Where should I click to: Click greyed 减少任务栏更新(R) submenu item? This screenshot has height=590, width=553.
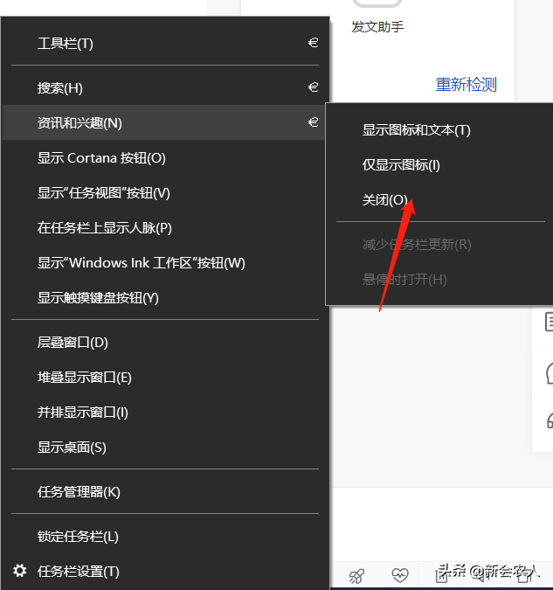(439, 245)
